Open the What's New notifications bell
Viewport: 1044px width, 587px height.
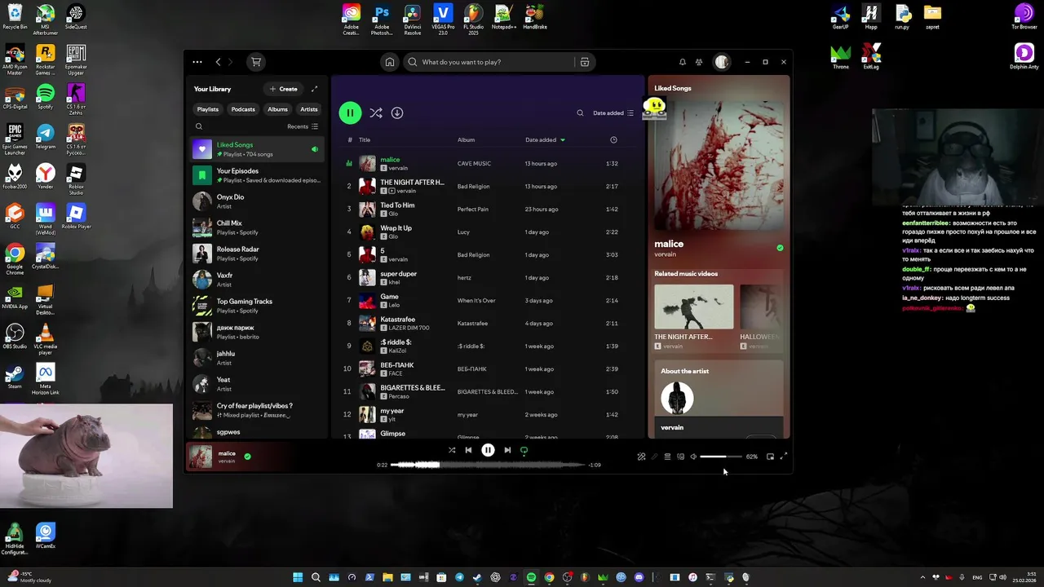click(683, 62)
